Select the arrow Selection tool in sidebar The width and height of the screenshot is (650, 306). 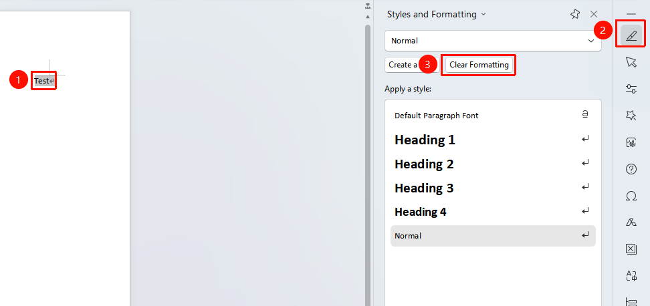click(x=631, y=62)
